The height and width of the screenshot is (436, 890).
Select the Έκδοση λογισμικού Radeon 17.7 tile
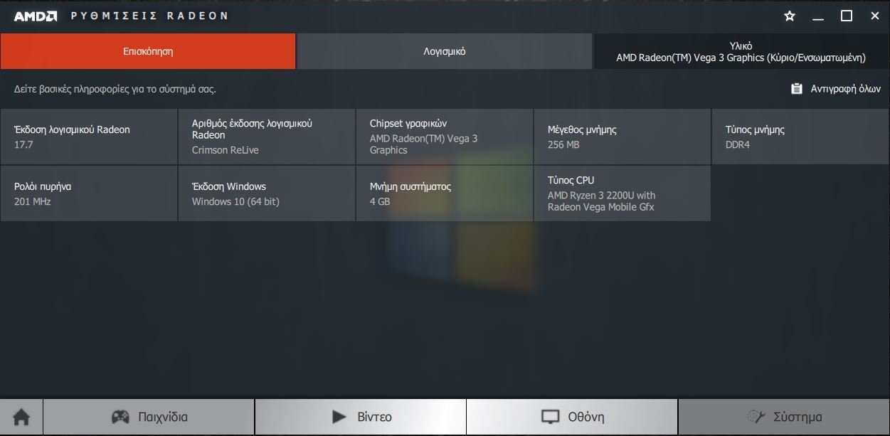coord(89,137)
